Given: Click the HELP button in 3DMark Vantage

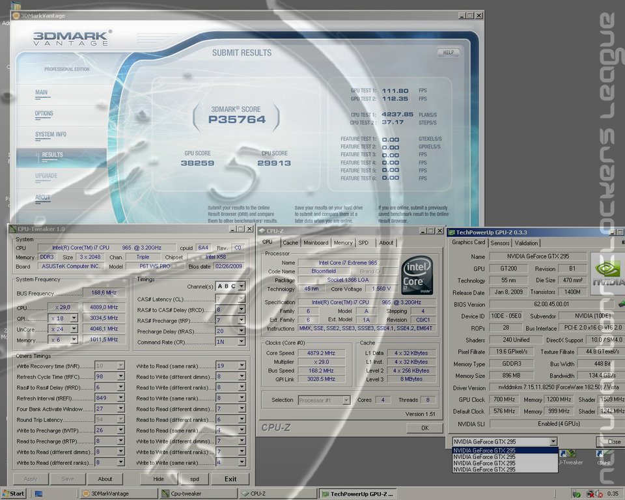Looking at the screenshot, I should click(449, 52).
